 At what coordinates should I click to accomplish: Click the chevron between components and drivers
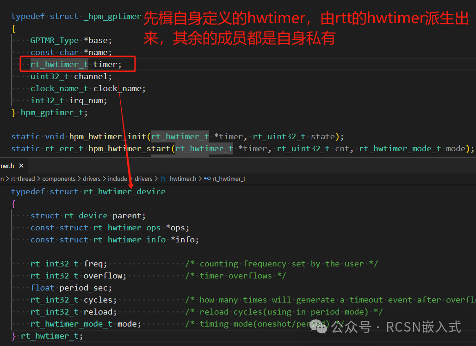tap(79, 179)
